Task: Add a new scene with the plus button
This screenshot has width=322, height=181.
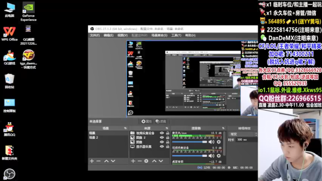Action: [x=92, y=161]
